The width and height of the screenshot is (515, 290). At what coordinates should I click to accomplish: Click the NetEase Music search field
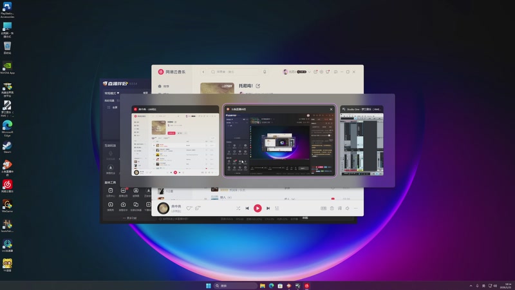(x=234, y=72)
